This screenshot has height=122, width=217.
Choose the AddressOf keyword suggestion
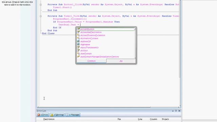(85, 41)
